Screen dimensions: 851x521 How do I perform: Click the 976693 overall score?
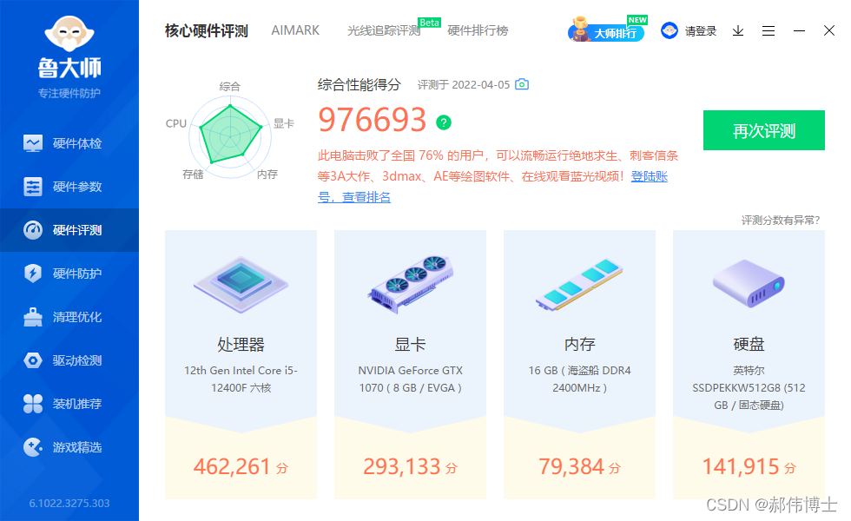pos(373,120)
